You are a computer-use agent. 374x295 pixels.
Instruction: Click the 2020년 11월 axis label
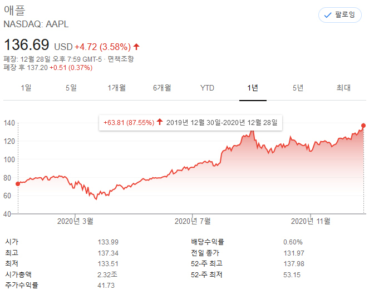[311, 221]
